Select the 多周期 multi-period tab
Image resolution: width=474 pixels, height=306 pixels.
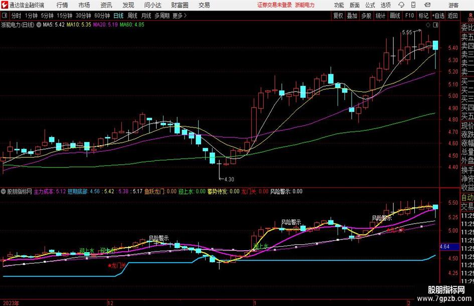162,16
